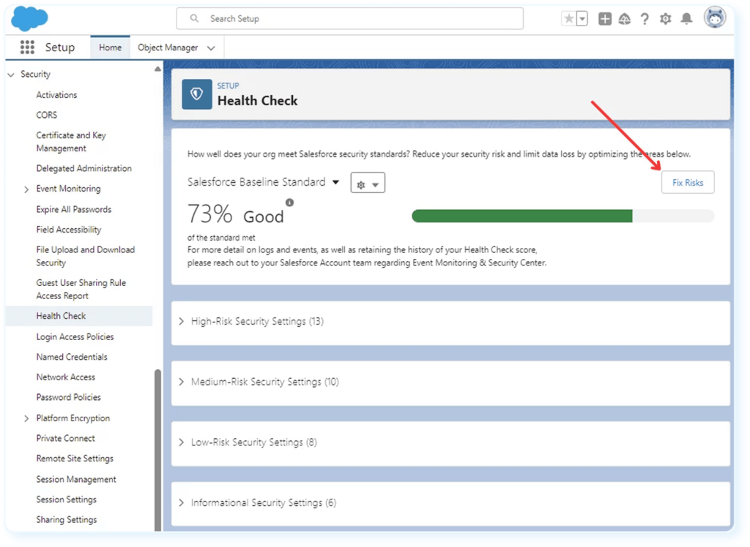This screenshot has height=547, width=750.
Task: Open the user profile avatar
Action: point(715,18)
